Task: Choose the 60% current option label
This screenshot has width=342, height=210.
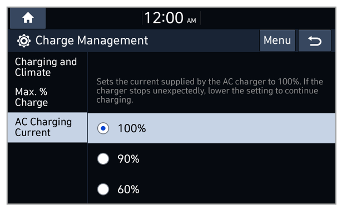Action: click(x=128, y=189)
